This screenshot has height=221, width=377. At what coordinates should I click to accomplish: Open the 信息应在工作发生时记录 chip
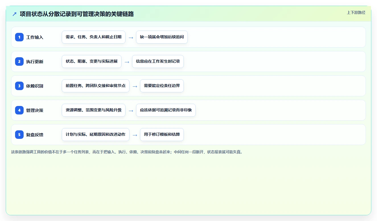click(x=158, y=61)
